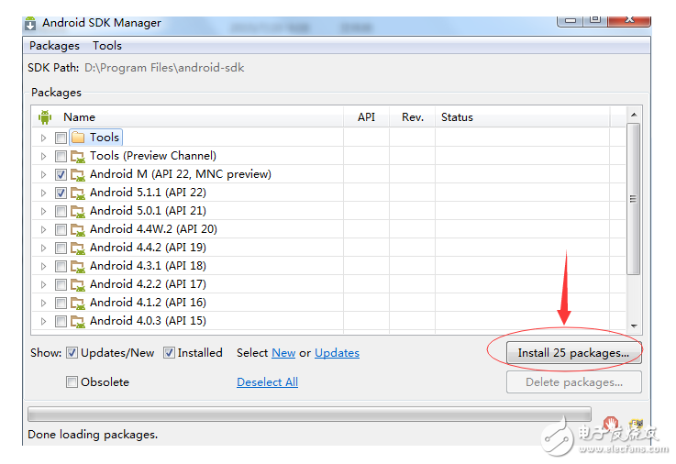
Task: Select Updates packages link
Action: point(337,353)
